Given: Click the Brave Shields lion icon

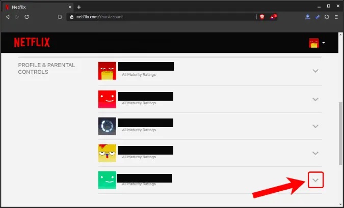Looking at the screenshot, I should coord(262,17).
